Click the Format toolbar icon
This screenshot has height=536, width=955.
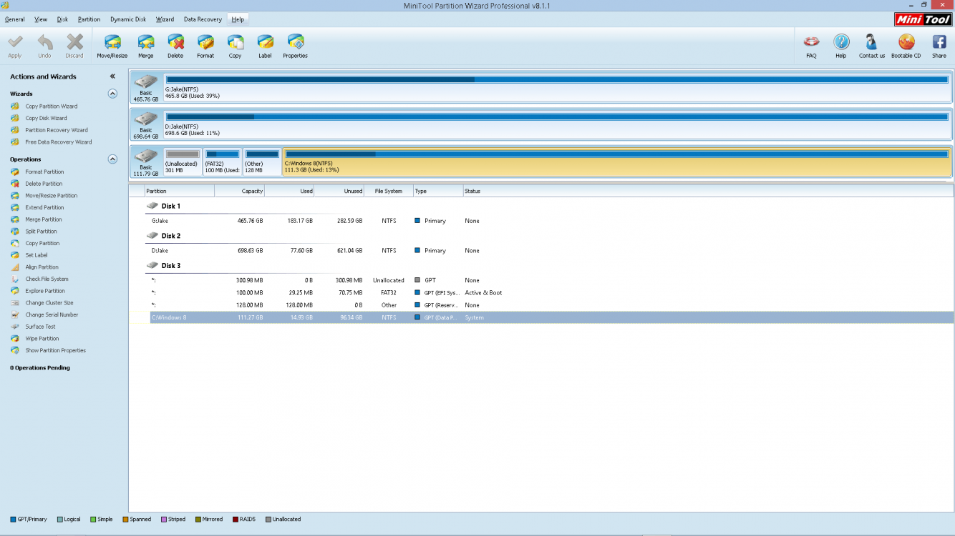tap(205, 42)
